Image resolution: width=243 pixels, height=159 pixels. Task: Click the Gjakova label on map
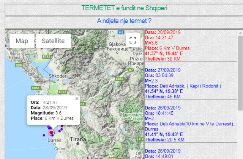pos(117,44)
